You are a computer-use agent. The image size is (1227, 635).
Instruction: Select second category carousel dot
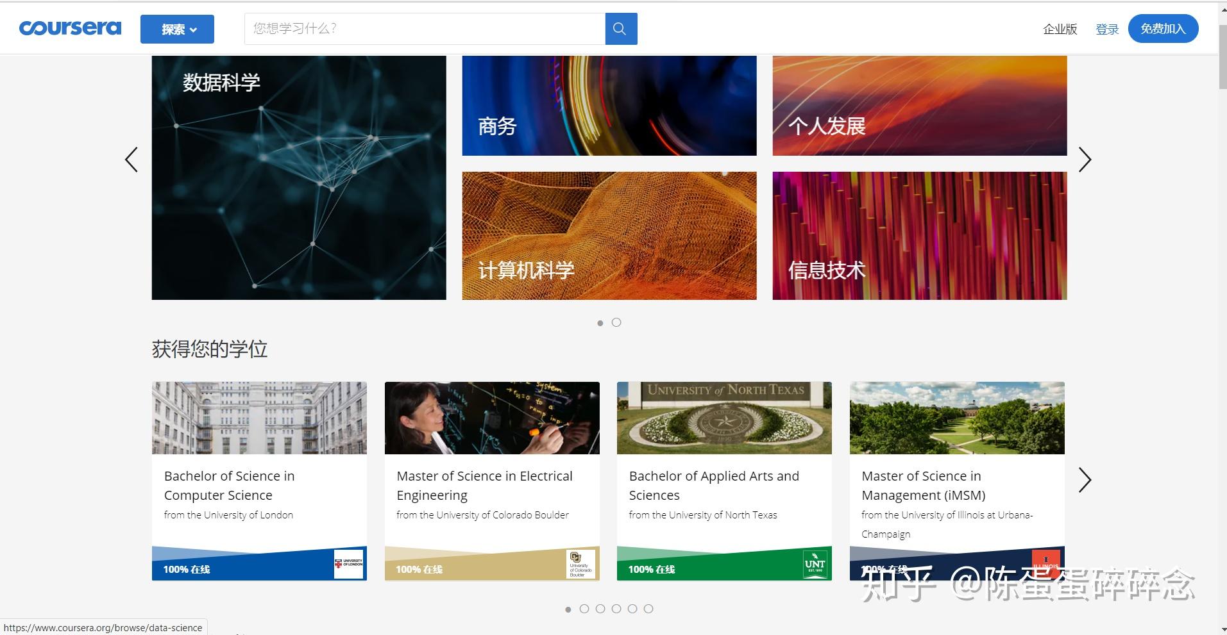(616, 322)
